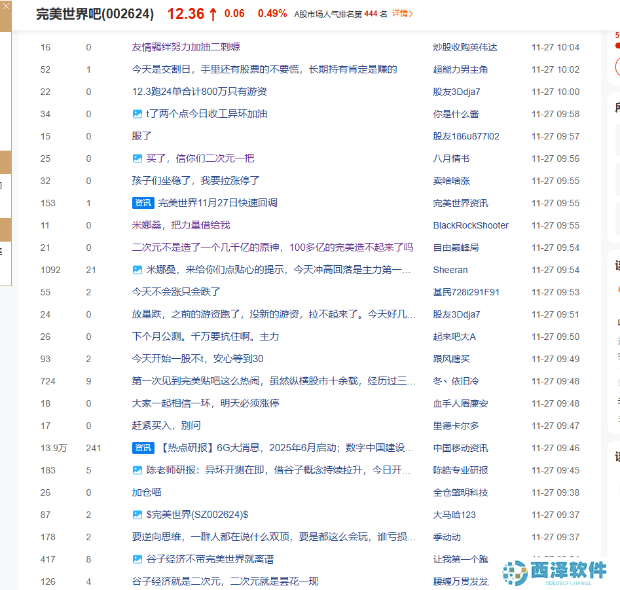Click image icon beside 谷子经济不带完美世界就离谱
The width and height of the screenshot is (620, 590).
click(x=137, y=559)
